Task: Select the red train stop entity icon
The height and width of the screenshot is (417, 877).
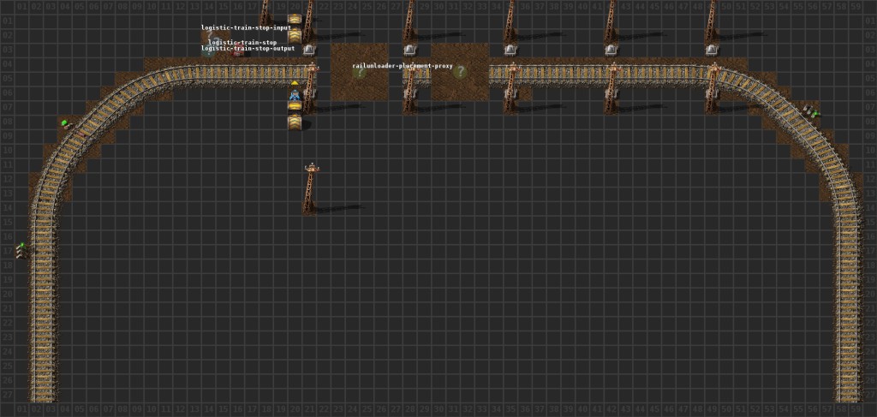Action: pos(237,51)
